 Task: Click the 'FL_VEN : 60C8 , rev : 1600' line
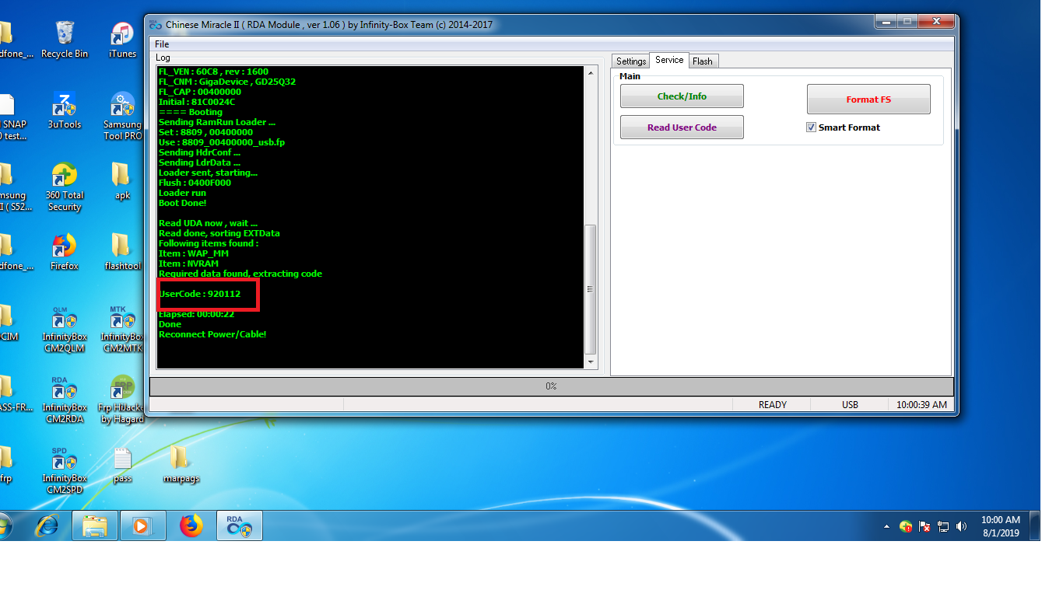pyautogui.click(x=213, y=72)
